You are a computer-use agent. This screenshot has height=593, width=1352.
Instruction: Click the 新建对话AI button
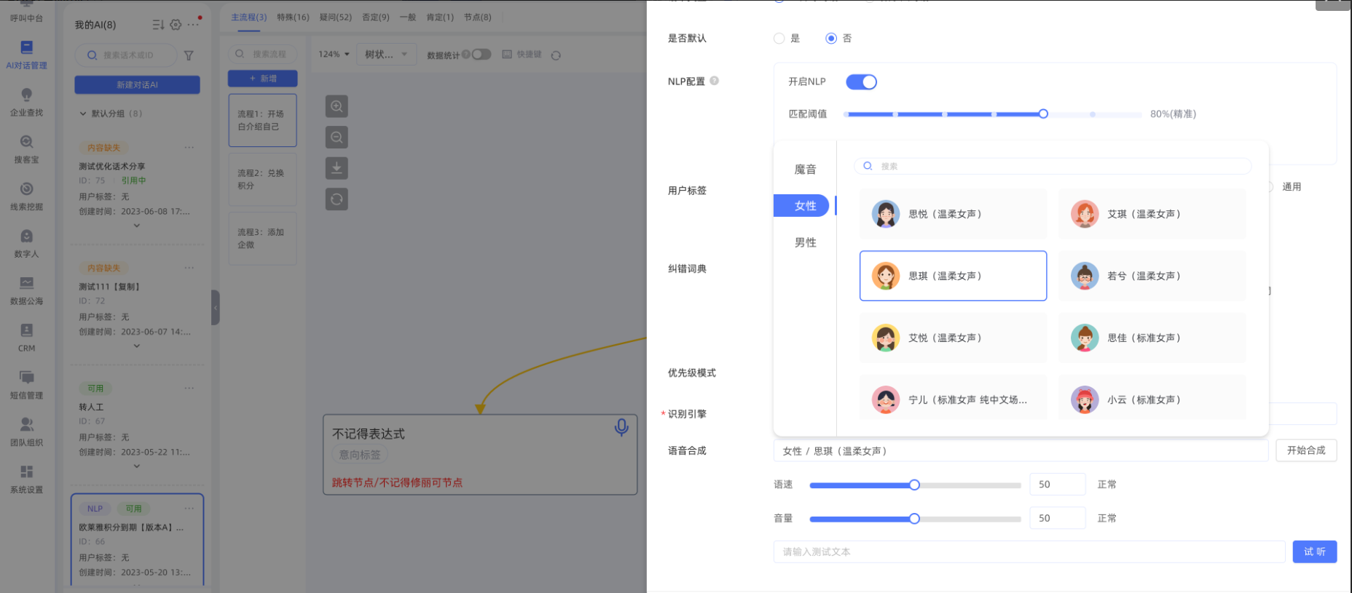click(137, 85)
